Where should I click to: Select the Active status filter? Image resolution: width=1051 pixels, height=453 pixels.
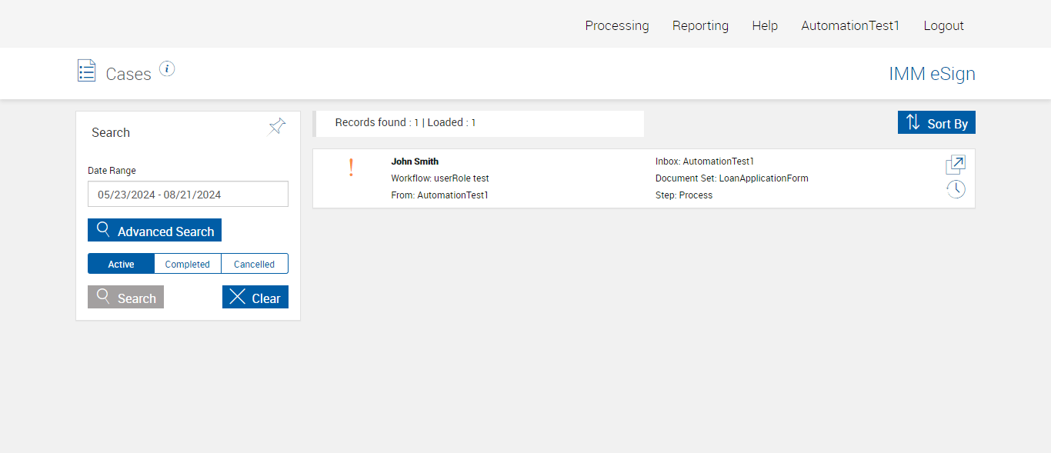point(121,264)
